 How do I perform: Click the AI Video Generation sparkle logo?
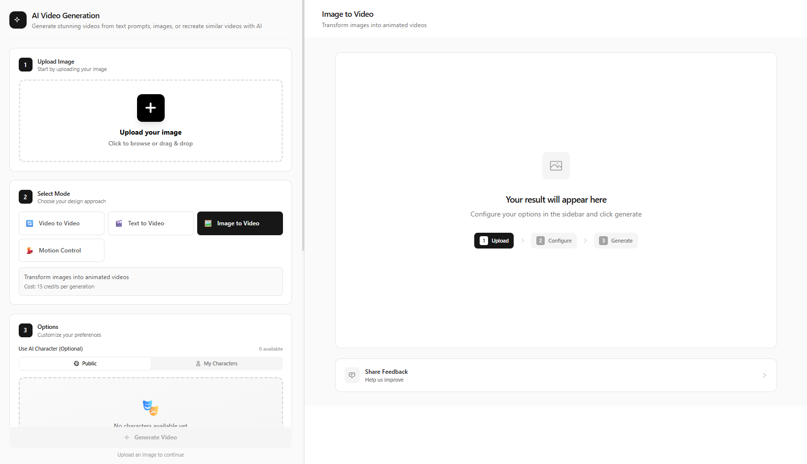coord(18,20)
